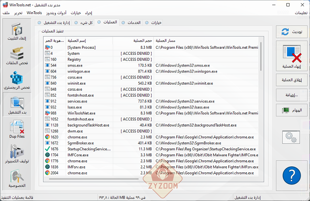Viewport: 310px width, 201px height.
Task: Select the StartupCheckingService process row
Action: [151, 149]
